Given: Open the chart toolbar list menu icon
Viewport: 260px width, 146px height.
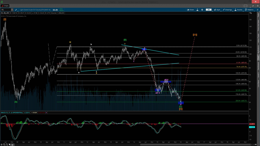Looking at the screenshot, I should click(258, 10).
